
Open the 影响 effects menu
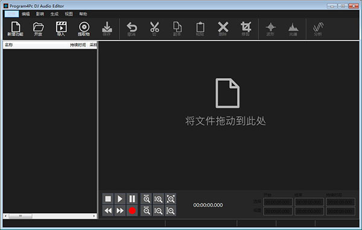coord(40,14)
